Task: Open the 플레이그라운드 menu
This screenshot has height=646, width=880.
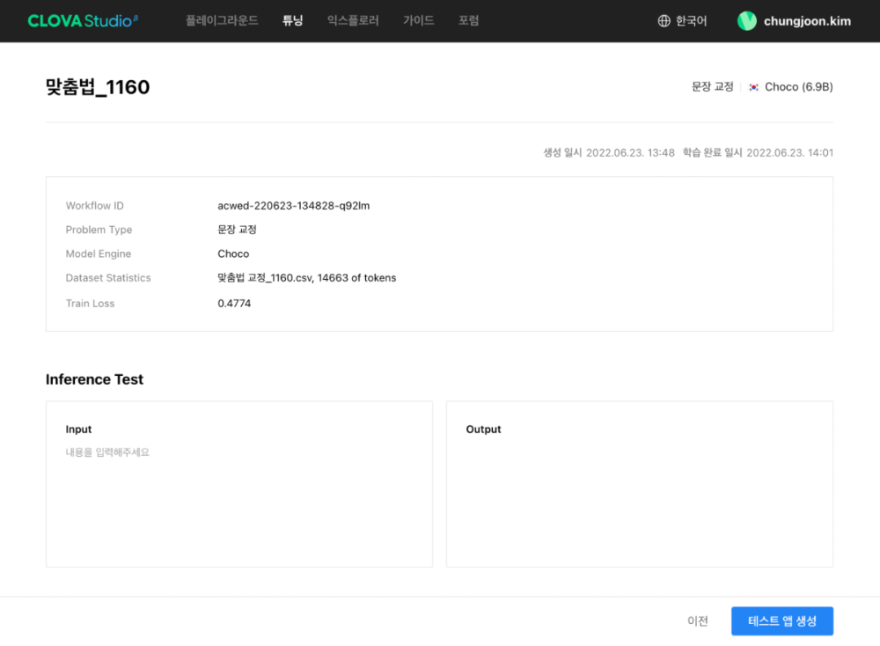Action: (222, 20)
